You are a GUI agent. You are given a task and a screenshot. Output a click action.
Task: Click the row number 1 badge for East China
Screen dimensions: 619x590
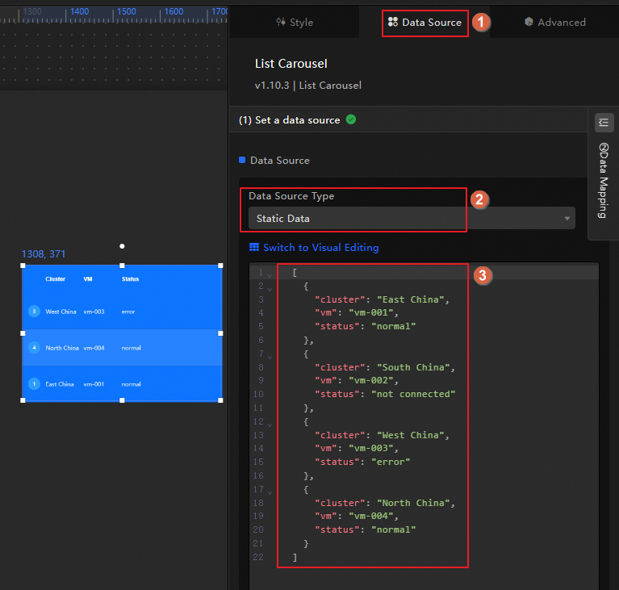point(34,384)
